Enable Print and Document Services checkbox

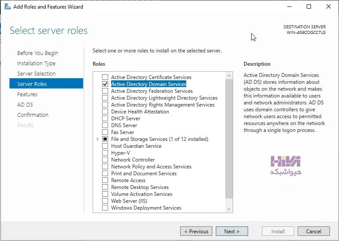[105, 174]
